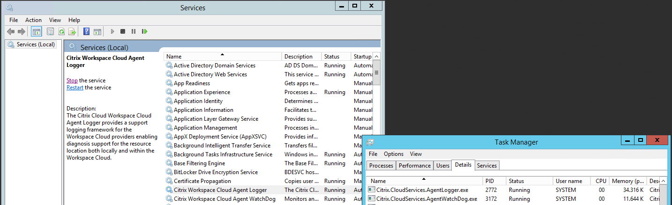Screen dimensions: 672x205
Task: Click gear icon beside Base Filtering Engine
Action: point(169,163)
